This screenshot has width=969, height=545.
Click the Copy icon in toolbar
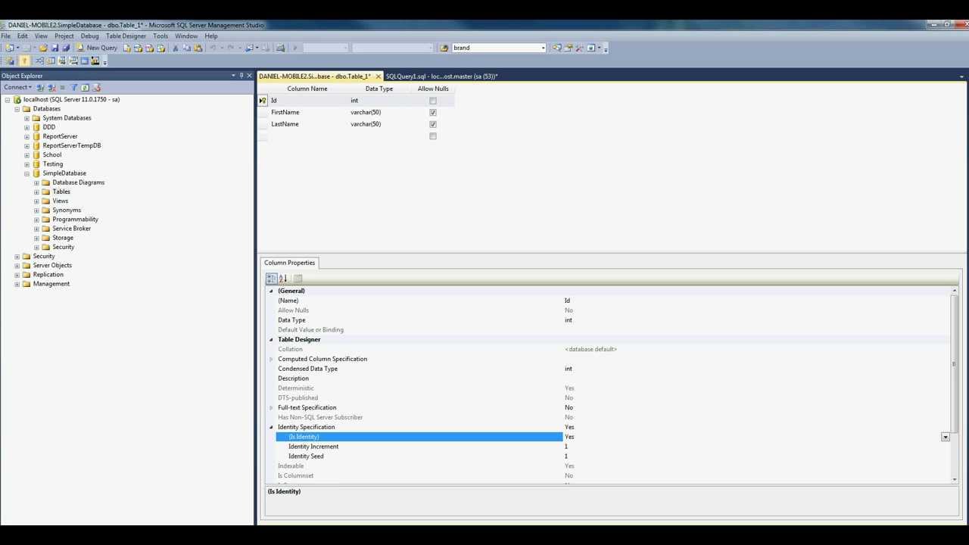pyautogui.click(x=186, y=48)
